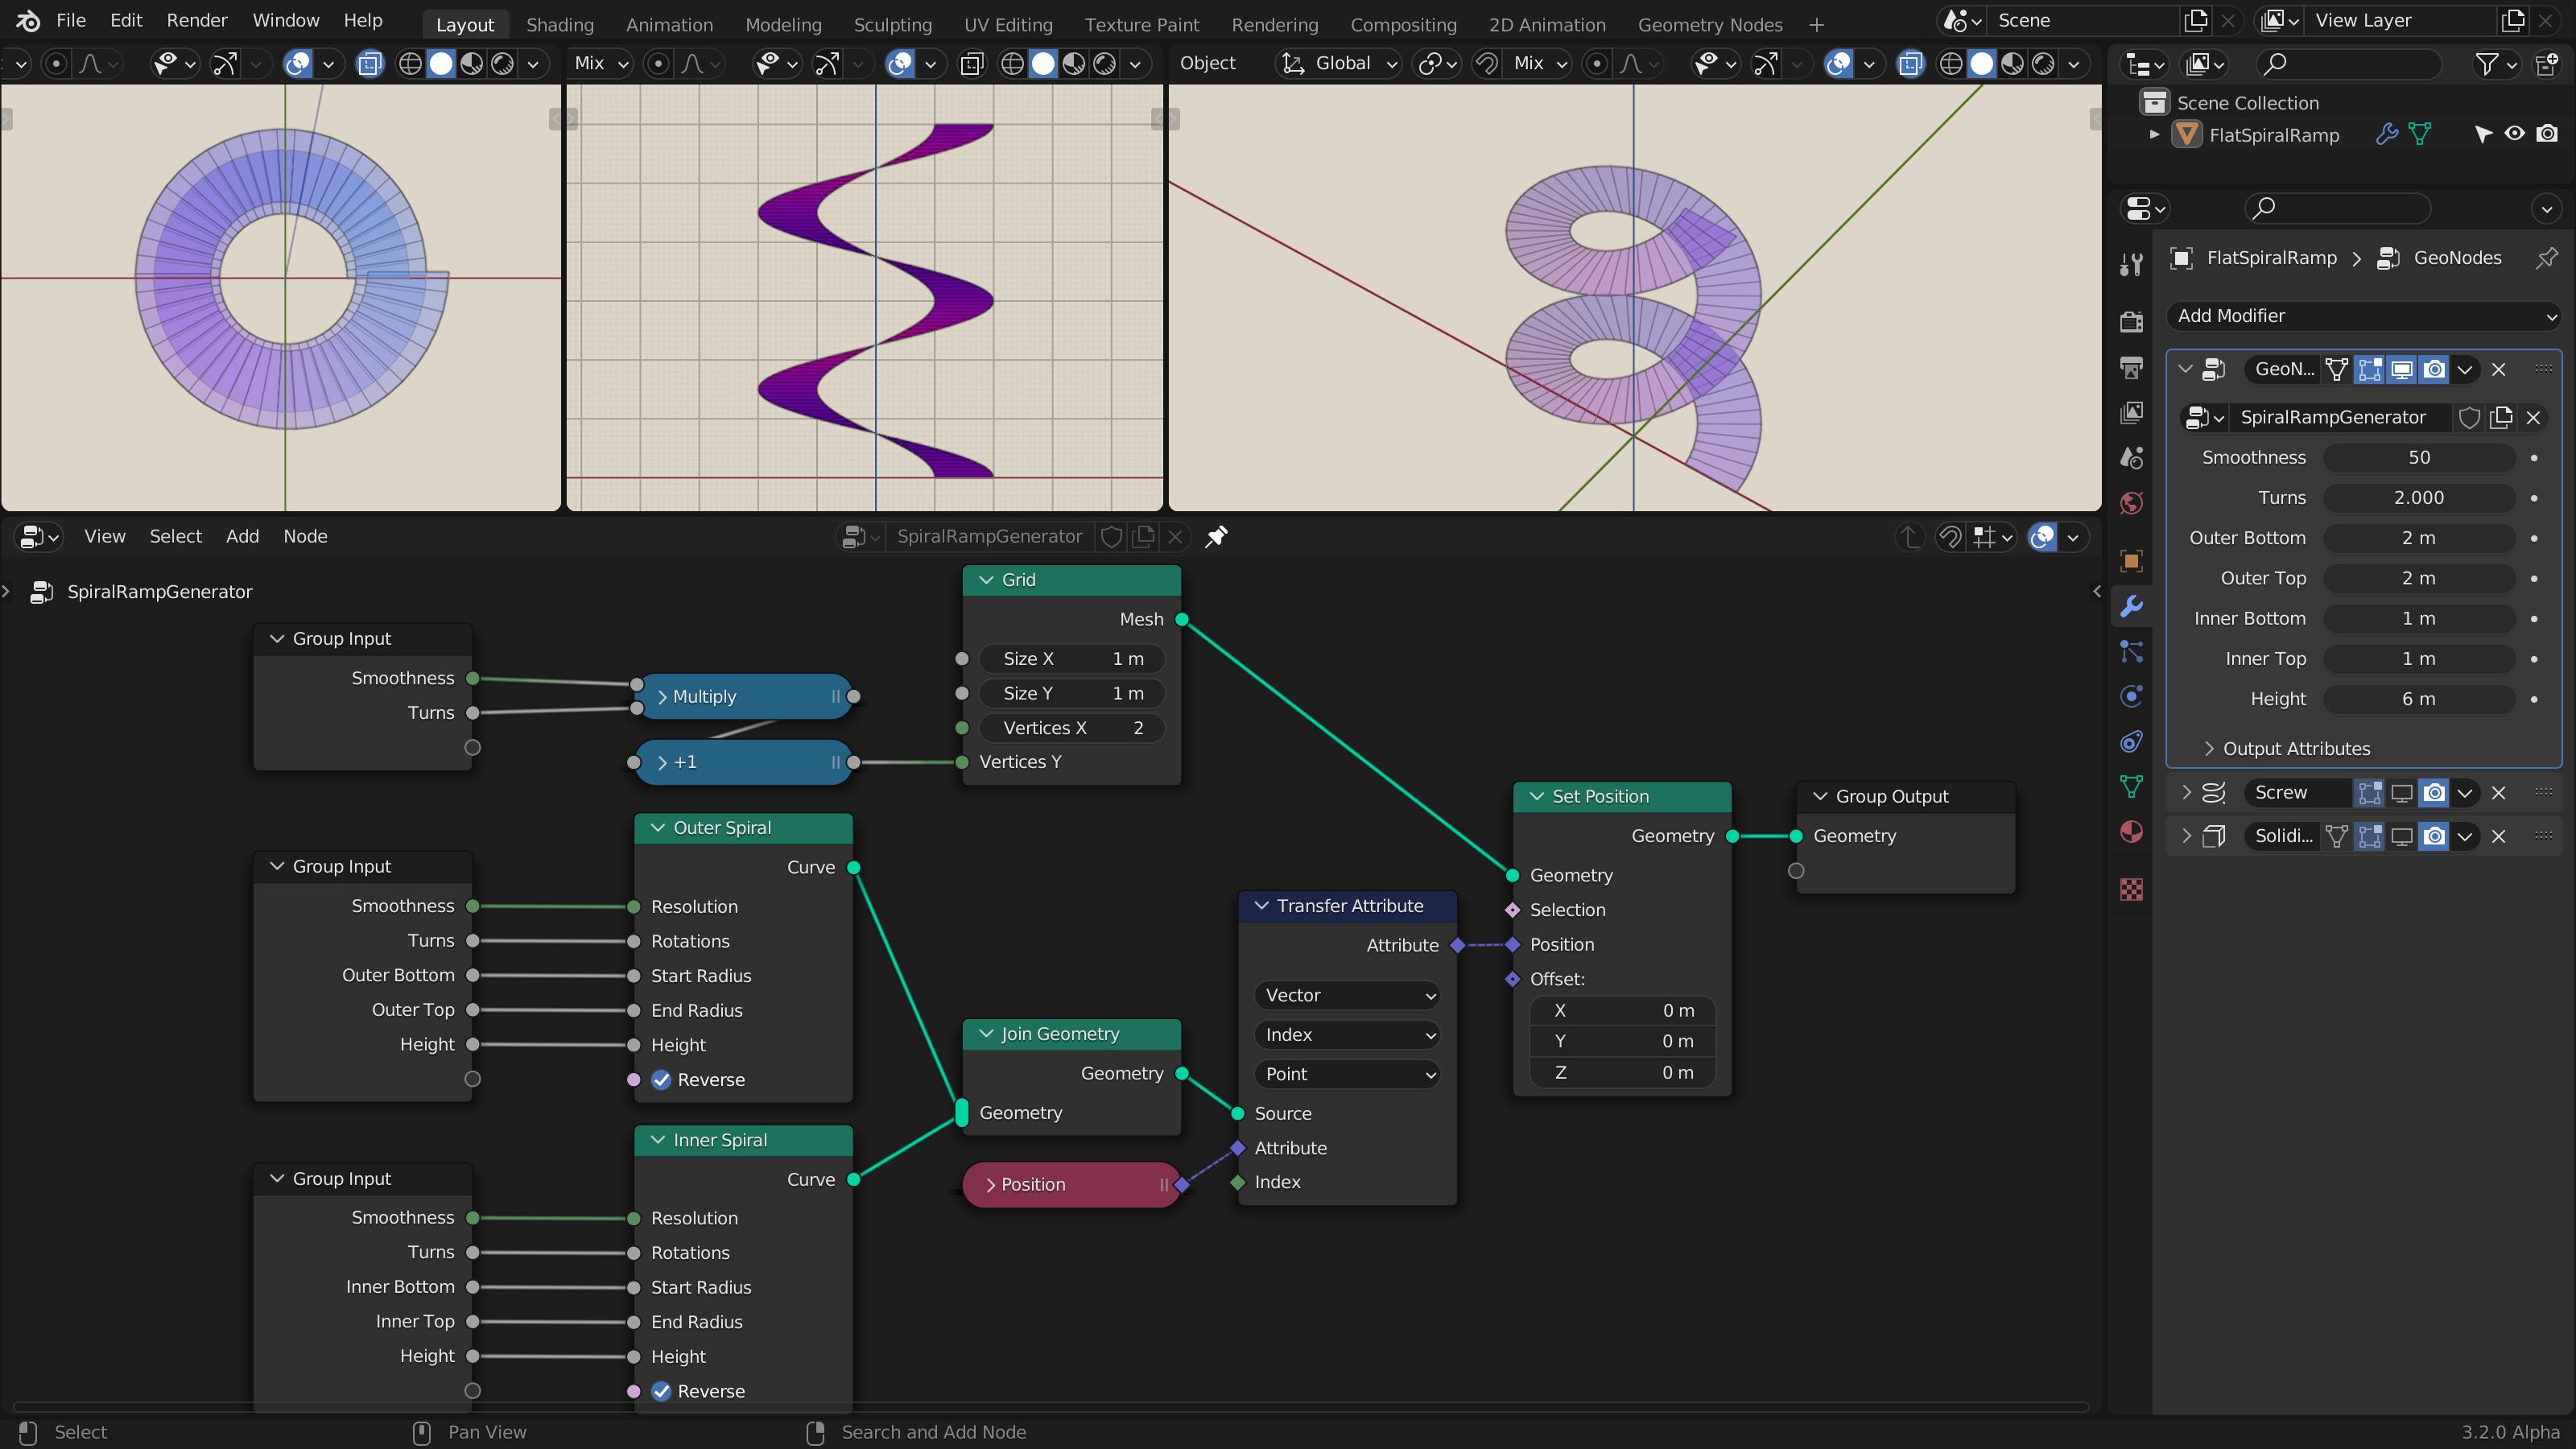Open the Object properties tab

click(2131, 561)
